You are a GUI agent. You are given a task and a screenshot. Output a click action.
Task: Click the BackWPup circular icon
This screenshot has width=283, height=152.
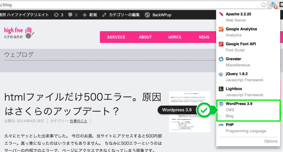pos(147,15)
